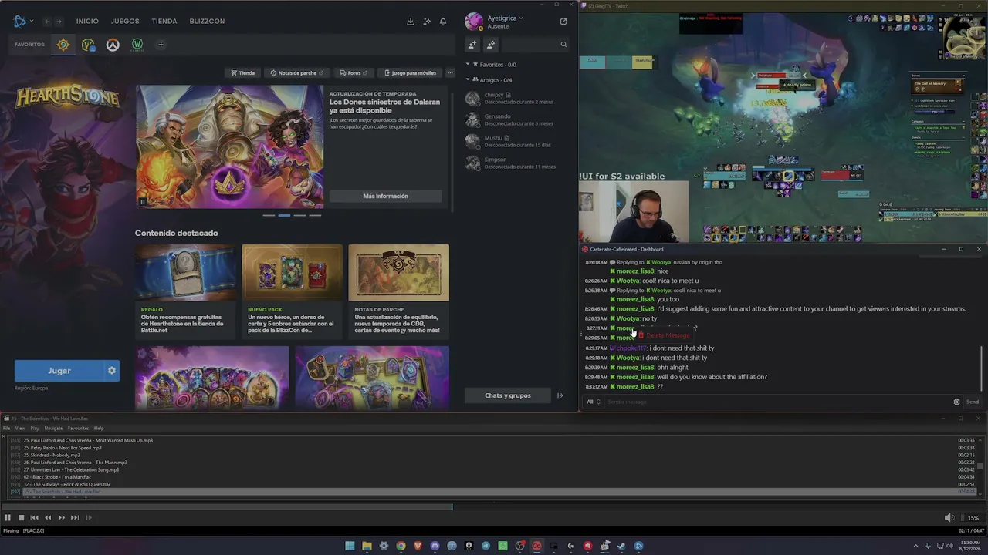
Task: Open the Foros link
Action: point(354,73)
